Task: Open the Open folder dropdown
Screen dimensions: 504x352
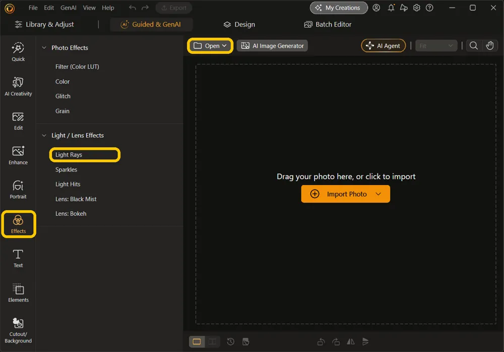Action: tap(210, 46)
